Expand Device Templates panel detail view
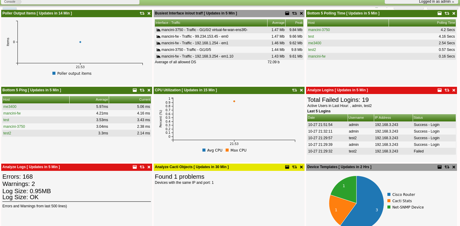 pos(440,167)
